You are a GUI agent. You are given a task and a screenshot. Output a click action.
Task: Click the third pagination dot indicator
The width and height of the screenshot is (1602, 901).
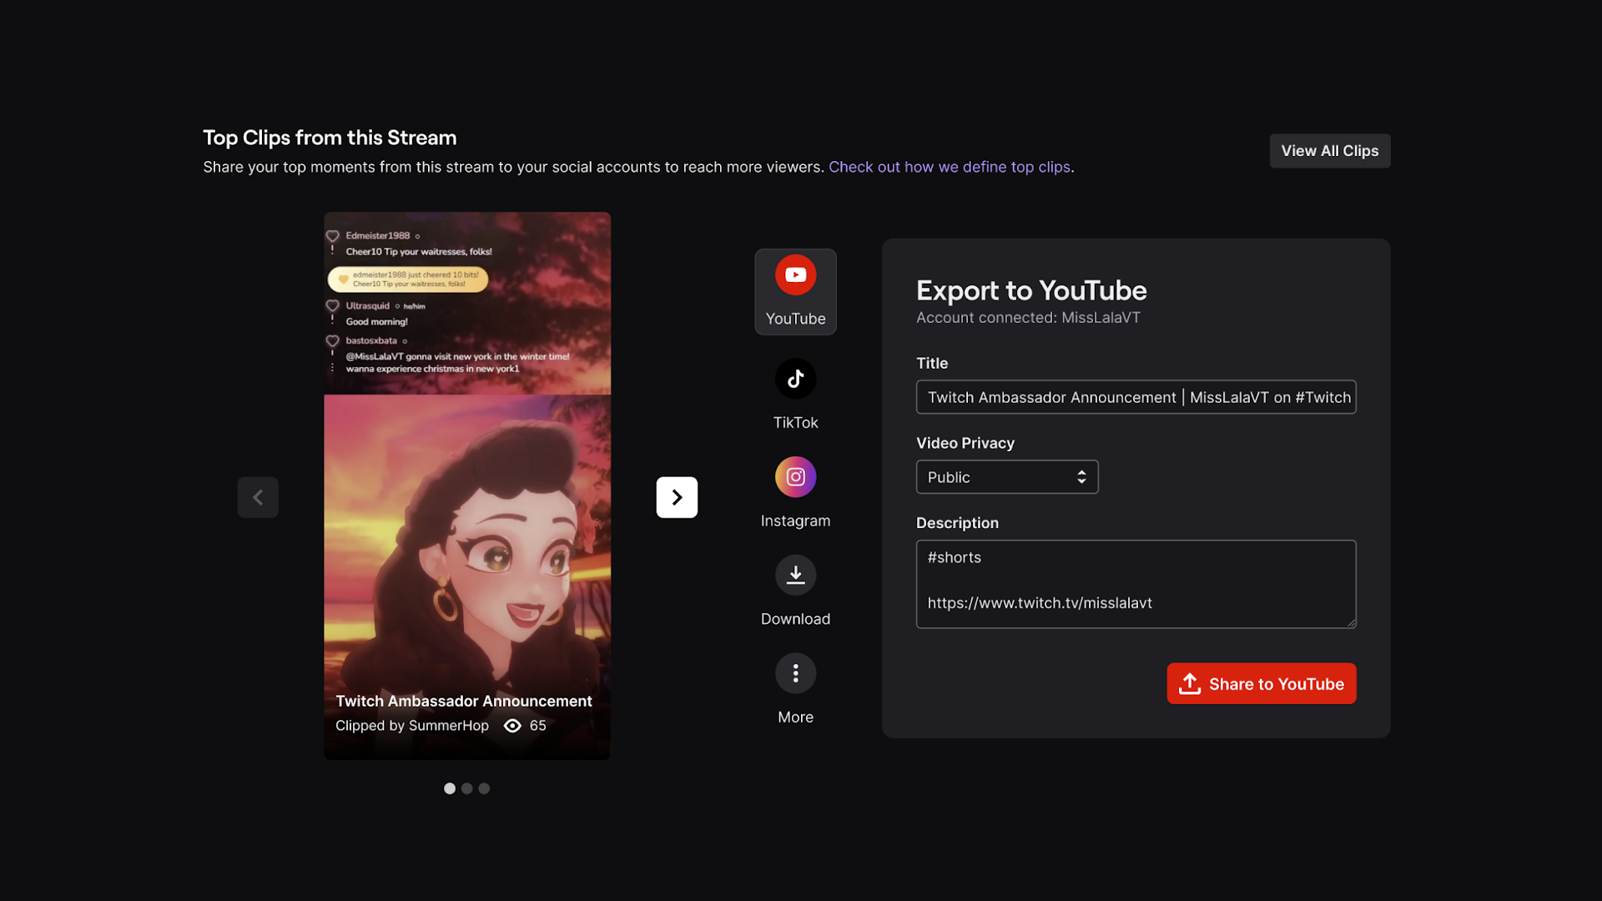pos(484,787)
